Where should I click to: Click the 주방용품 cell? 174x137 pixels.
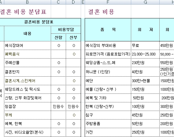108,124
